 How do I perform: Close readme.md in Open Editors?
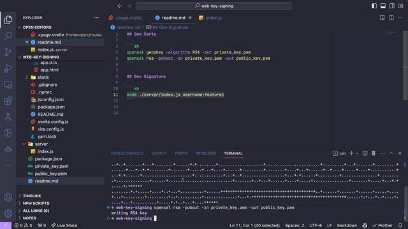tap(27, 42)
